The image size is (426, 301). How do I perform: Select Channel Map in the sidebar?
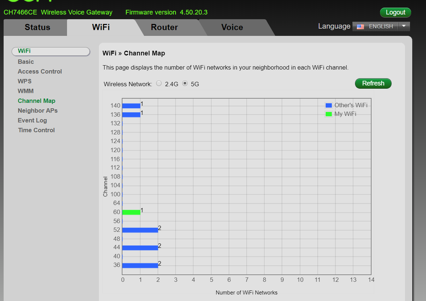[x=36, y=101]
